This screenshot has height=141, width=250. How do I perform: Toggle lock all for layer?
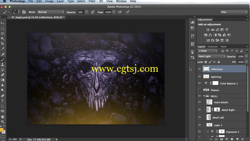click(x=218, y=62)
